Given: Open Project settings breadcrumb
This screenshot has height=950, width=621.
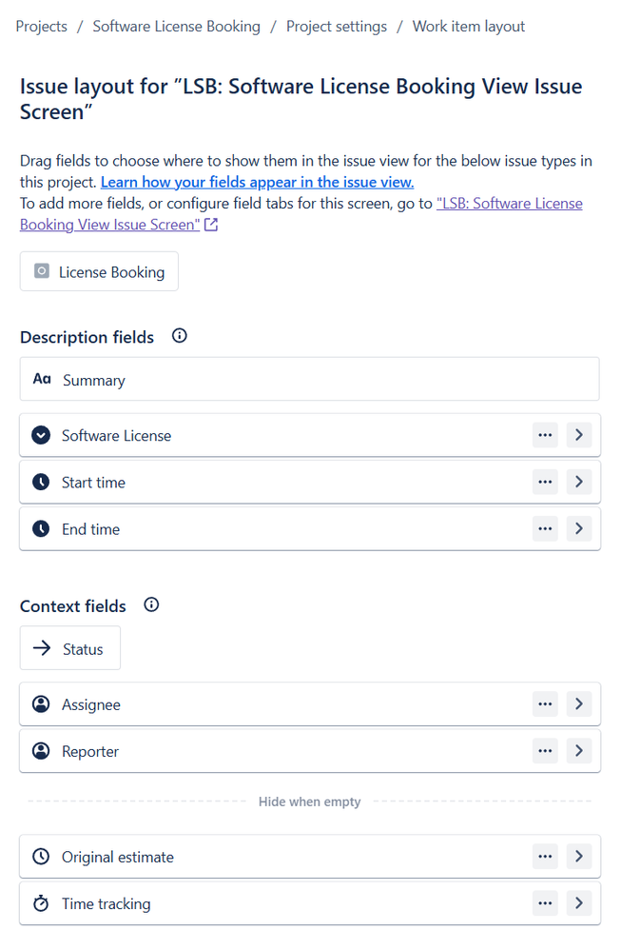Looking at the screenshot, I should (337, 27).
